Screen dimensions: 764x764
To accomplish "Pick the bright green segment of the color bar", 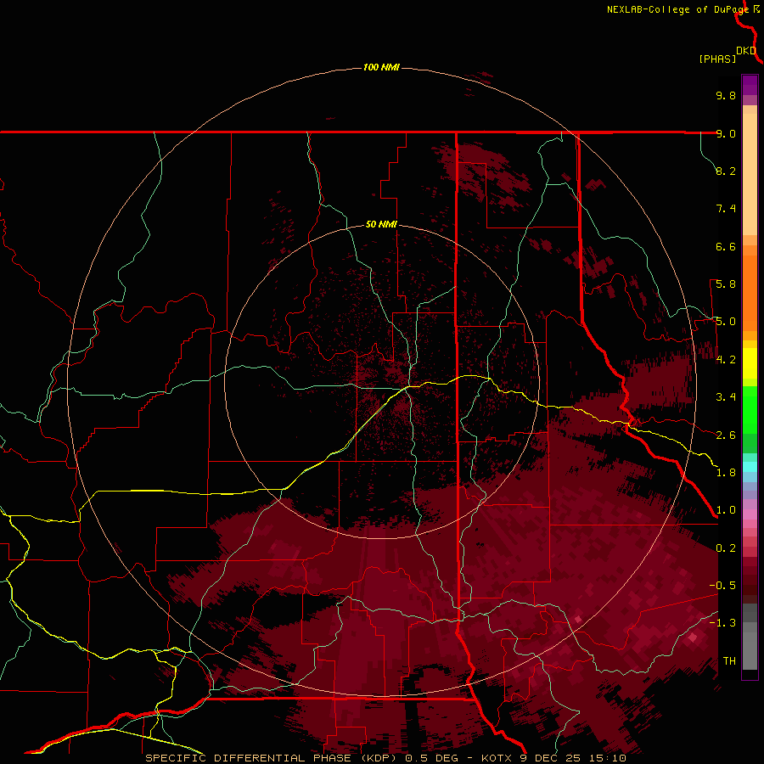I will pyautogui.click(x=750, y=409).
